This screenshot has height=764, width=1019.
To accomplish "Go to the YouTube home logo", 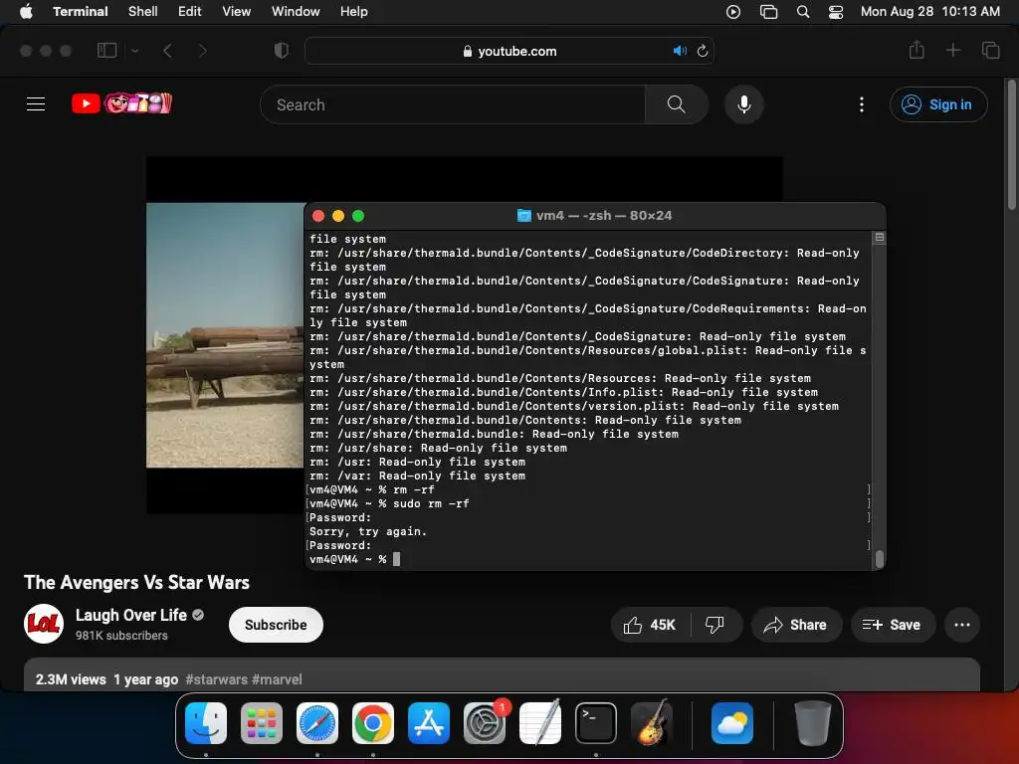I will [121, 103].
